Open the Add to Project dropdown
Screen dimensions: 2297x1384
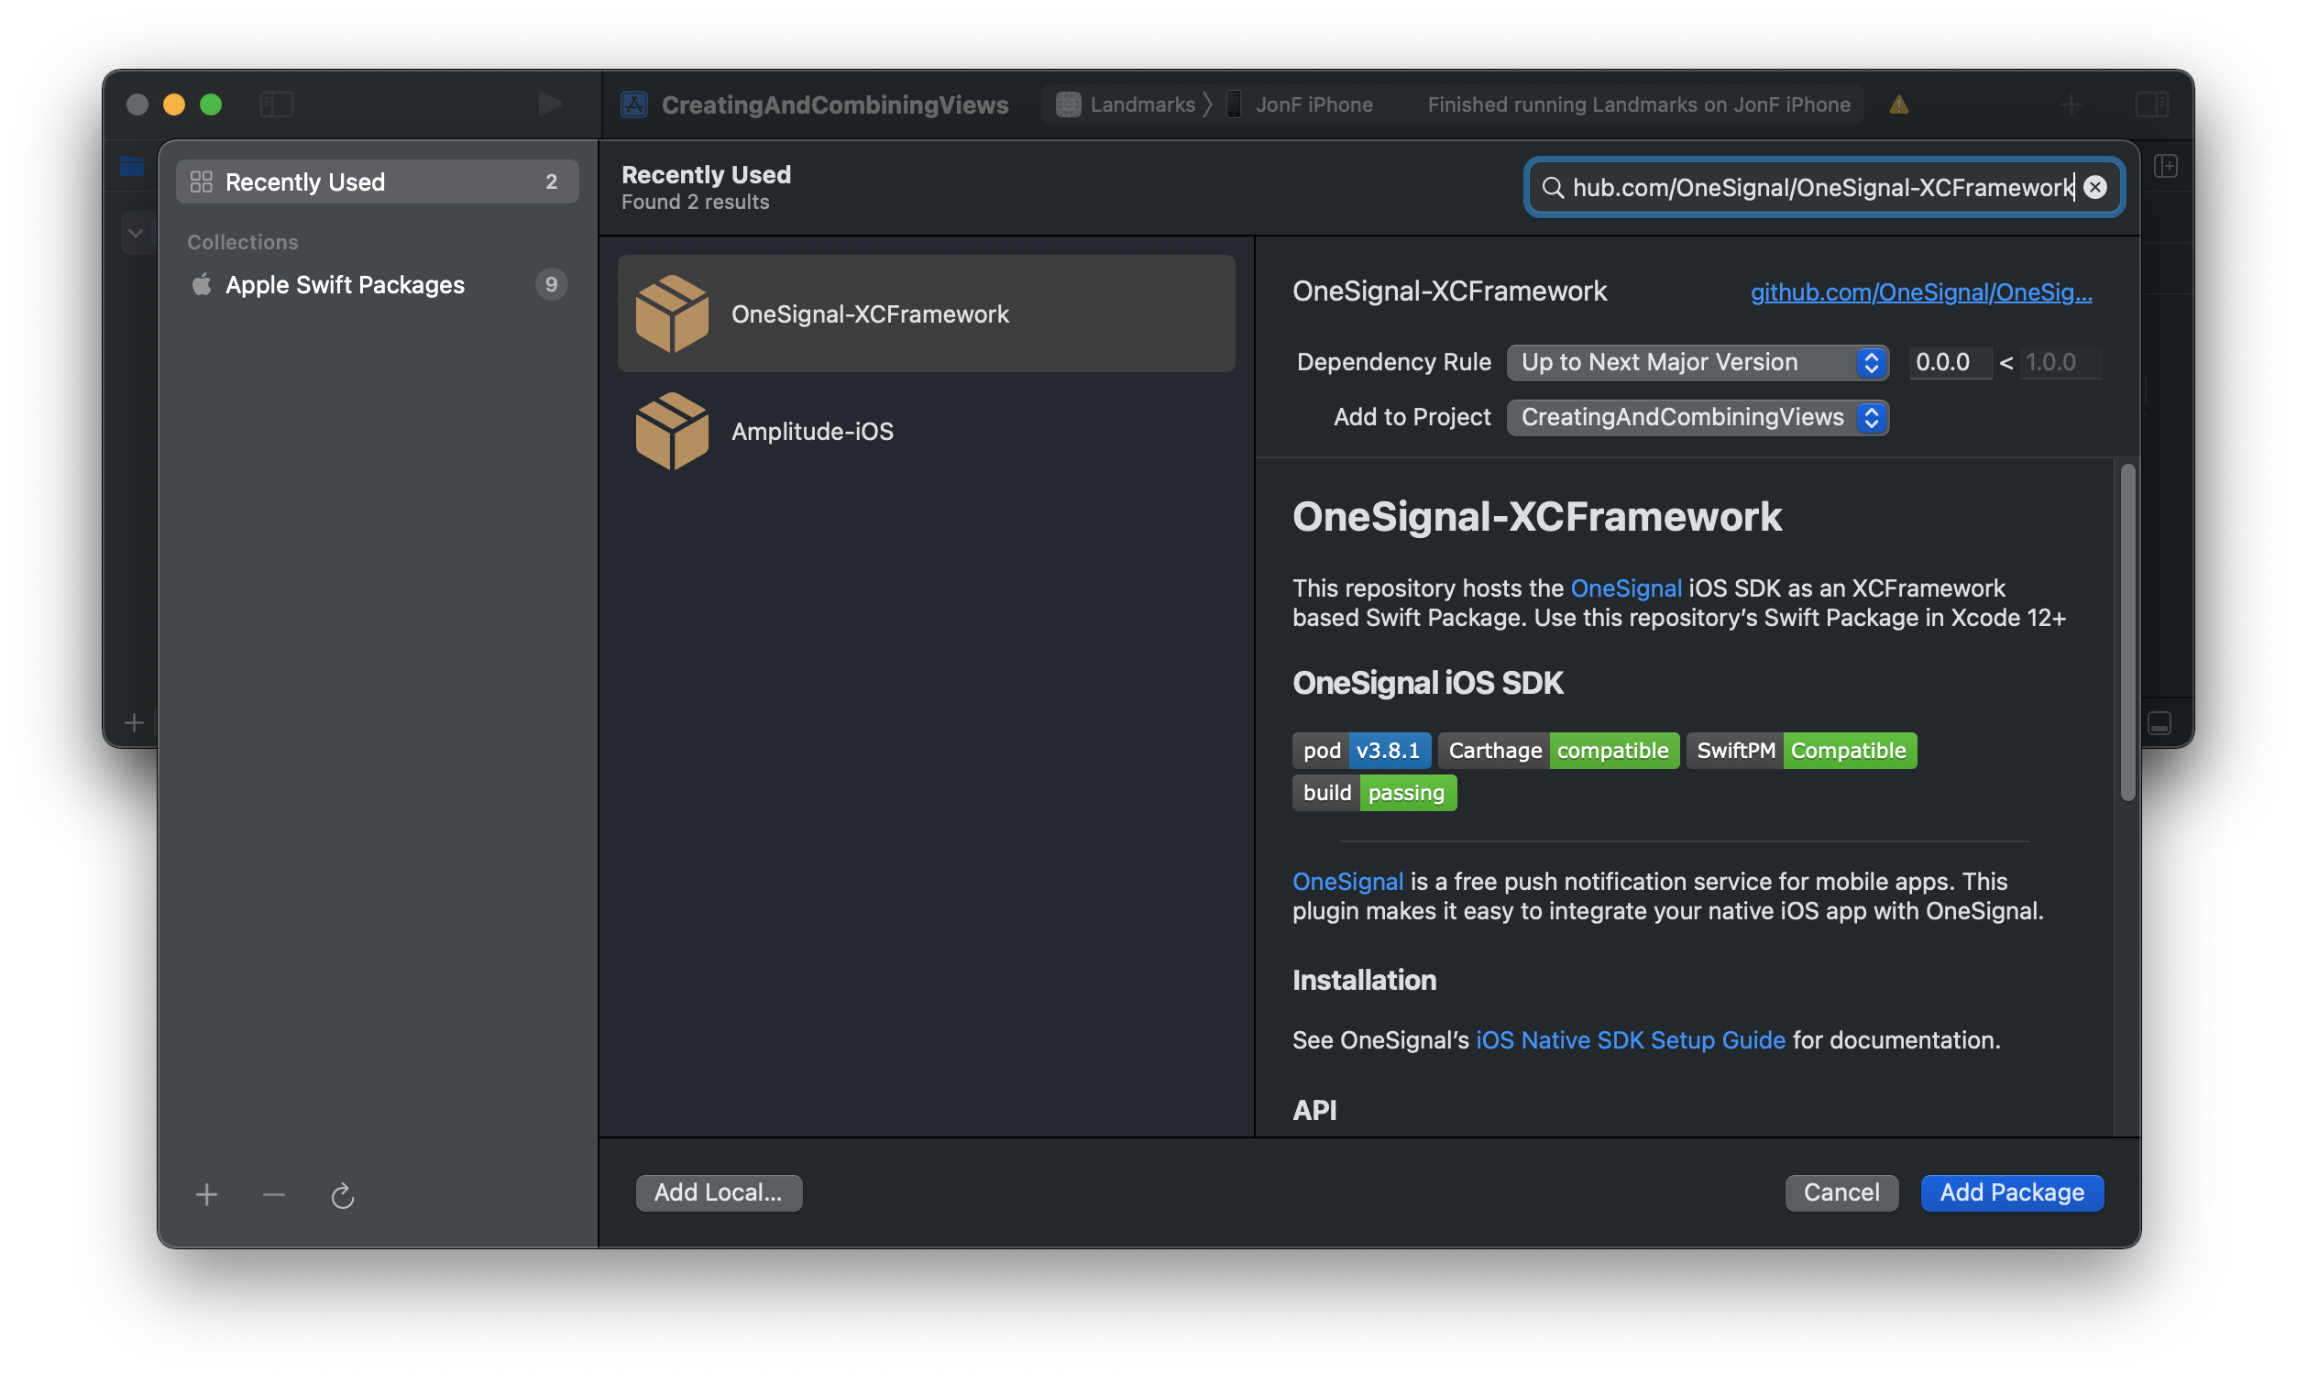(1697, 417)
